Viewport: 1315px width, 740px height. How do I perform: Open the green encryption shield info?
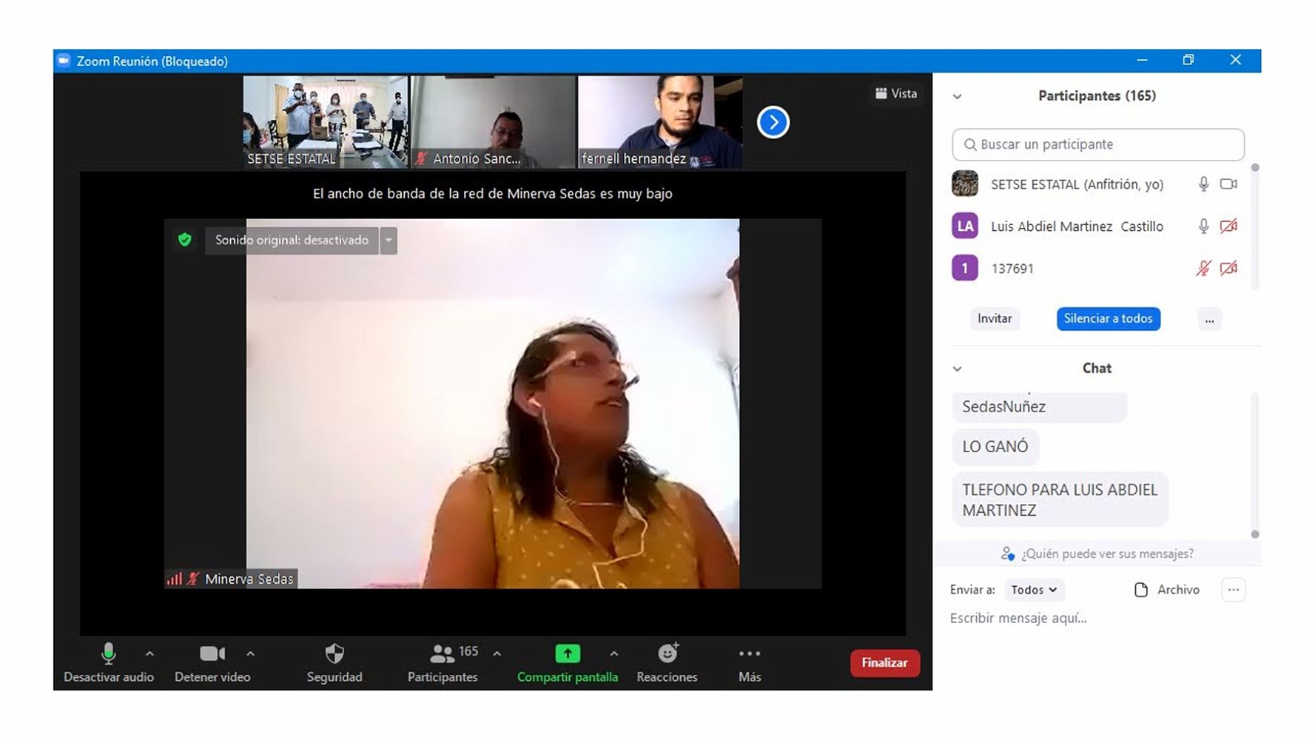[185, 240]
